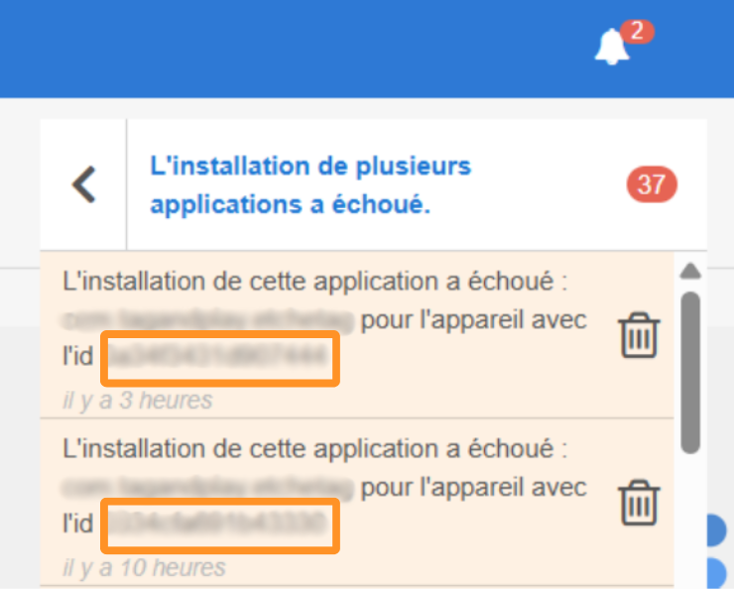Select the highlighted device id in the first notification
Viewport: 734px width, 591px height.
coord(220,358)
